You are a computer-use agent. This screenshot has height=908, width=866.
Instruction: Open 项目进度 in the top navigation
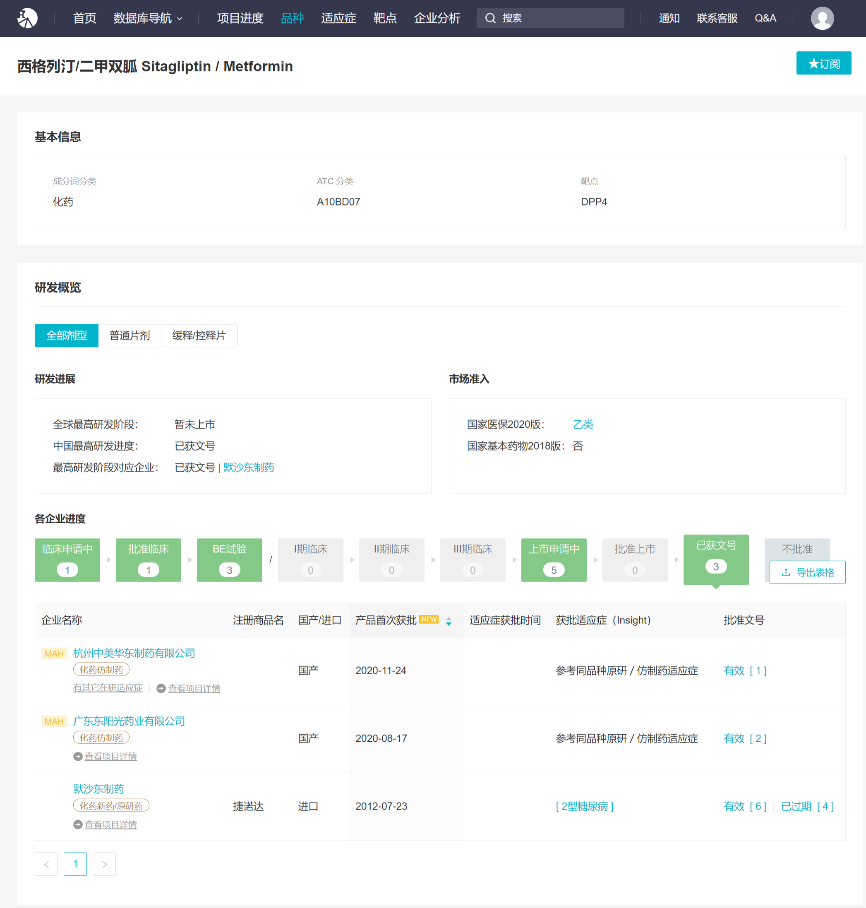point(240,18)
